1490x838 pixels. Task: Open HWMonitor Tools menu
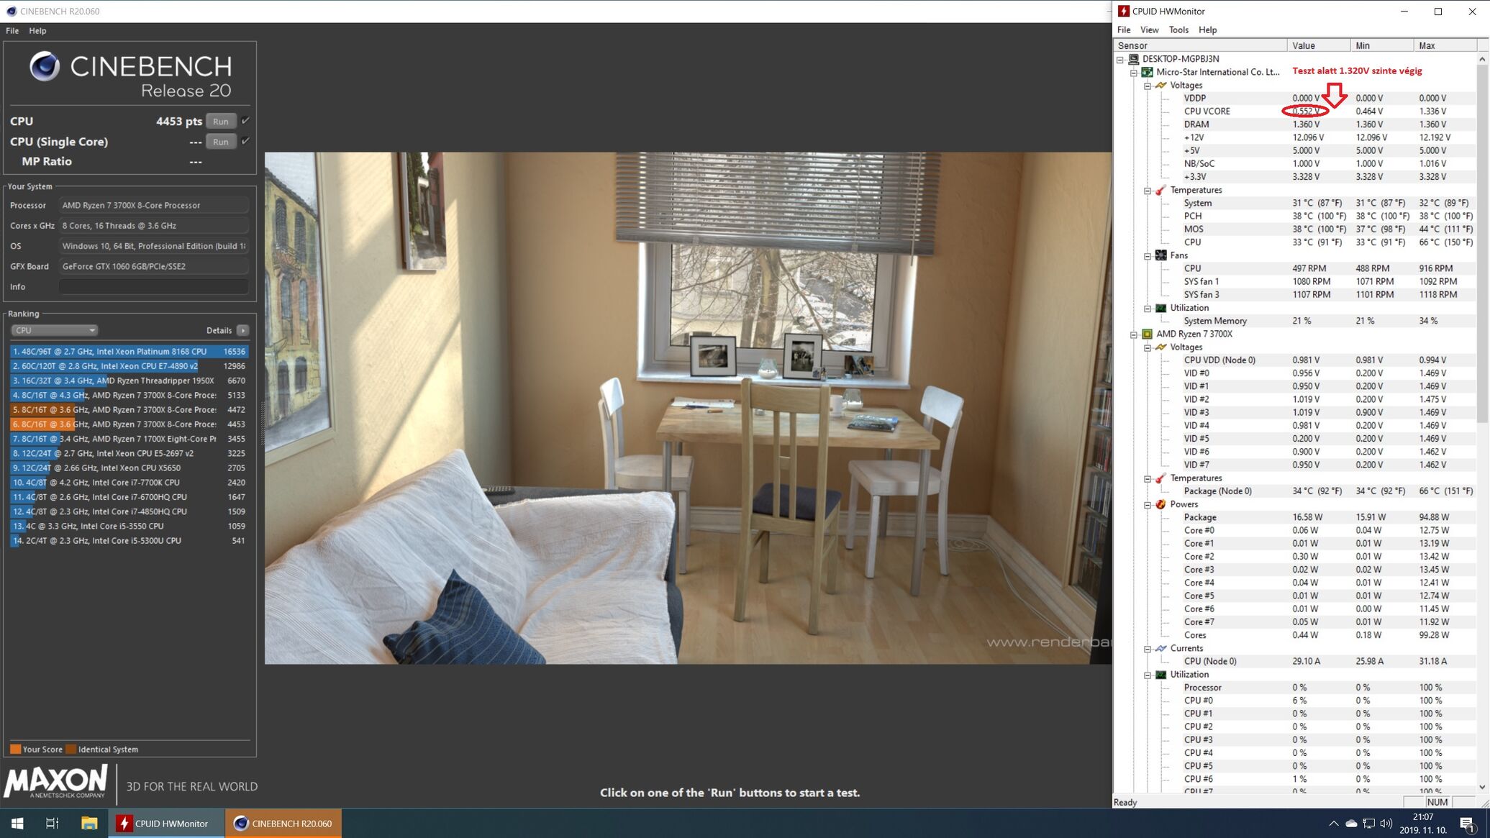point(1178,29)
